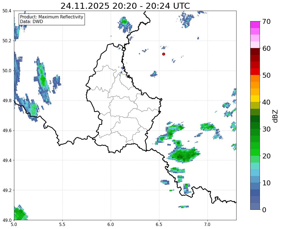The height and width of the screenshot is (229, 281).
Task: Click the yellow 40 dBZ colorbar segment
Action: pyautogui.click(x=255, y=99)
